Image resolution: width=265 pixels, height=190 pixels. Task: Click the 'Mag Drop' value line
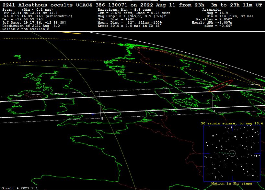pyautogui.click(x=134, y=16)
